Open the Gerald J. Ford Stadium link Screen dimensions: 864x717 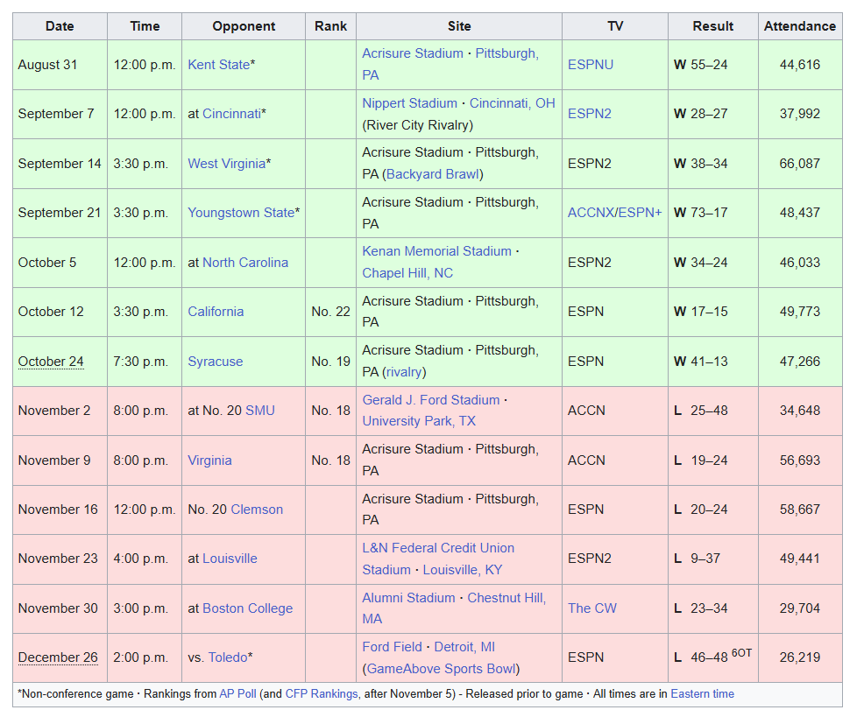(431, 400)
